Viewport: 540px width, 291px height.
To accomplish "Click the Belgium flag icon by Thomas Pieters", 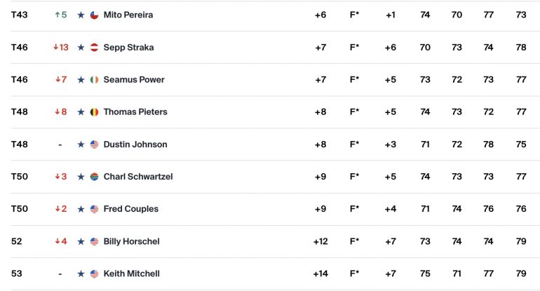I will [x=95, y=112].
